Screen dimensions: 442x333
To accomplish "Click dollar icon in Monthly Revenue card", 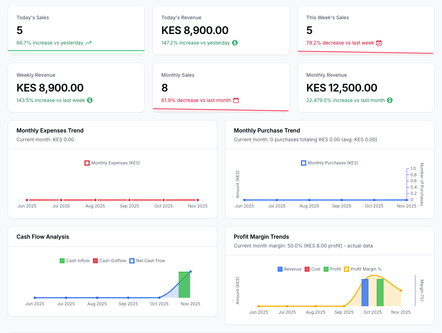I will (x=390, y=100).
